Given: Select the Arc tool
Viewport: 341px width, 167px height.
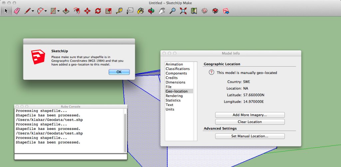Looking at the screenshot, I should (40, 11).
